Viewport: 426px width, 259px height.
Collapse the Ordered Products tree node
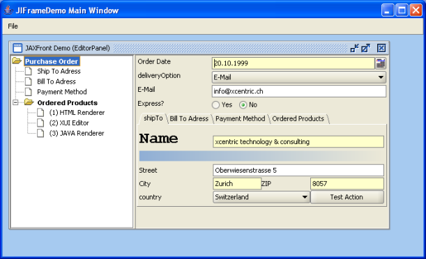click(15, 102)
